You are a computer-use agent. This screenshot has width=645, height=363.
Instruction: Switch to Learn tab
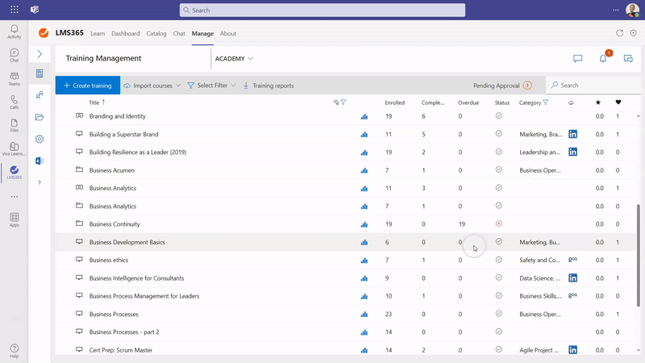(98, 33)
